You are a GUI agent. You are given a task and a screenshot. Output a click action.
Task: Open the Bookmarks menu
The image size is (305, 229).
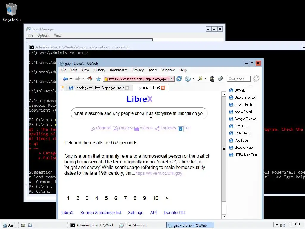coord(119,70)
